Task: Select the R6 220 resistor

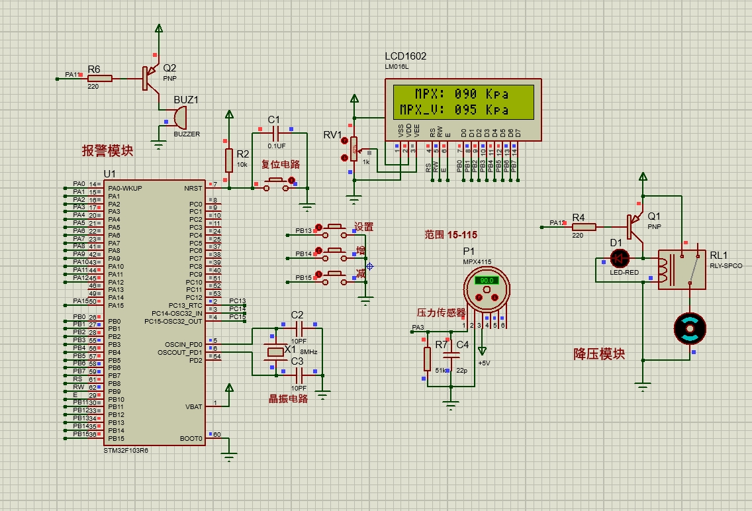Action: tap(100, 79)
